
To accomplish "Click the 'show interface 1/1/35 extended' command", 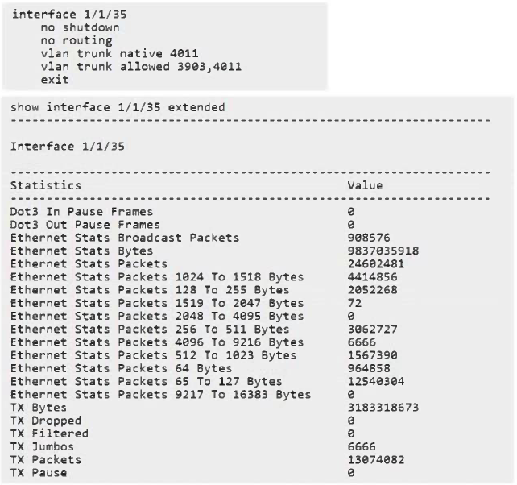I will point(118,107).
